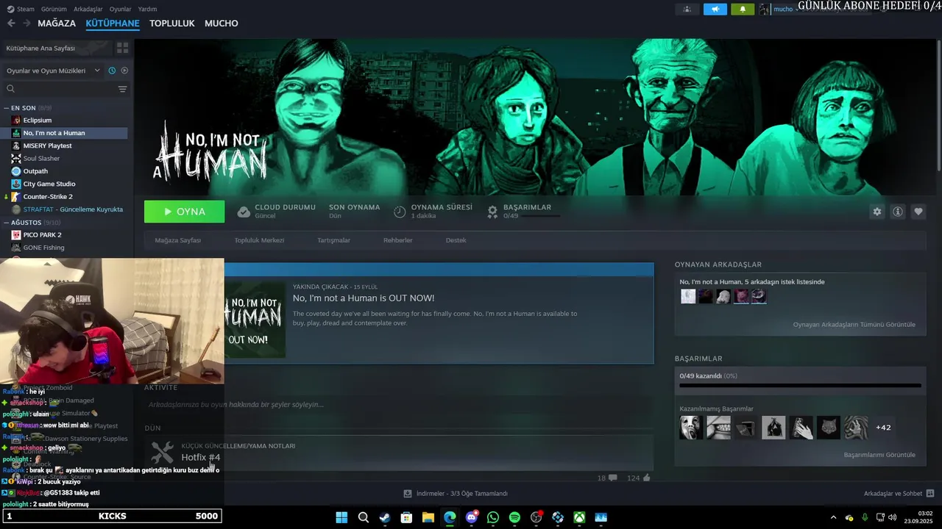942x529 pixels.
Task: Open 'No, I'm not a Human is OUT NOW!' news
Action: (364, 298)
